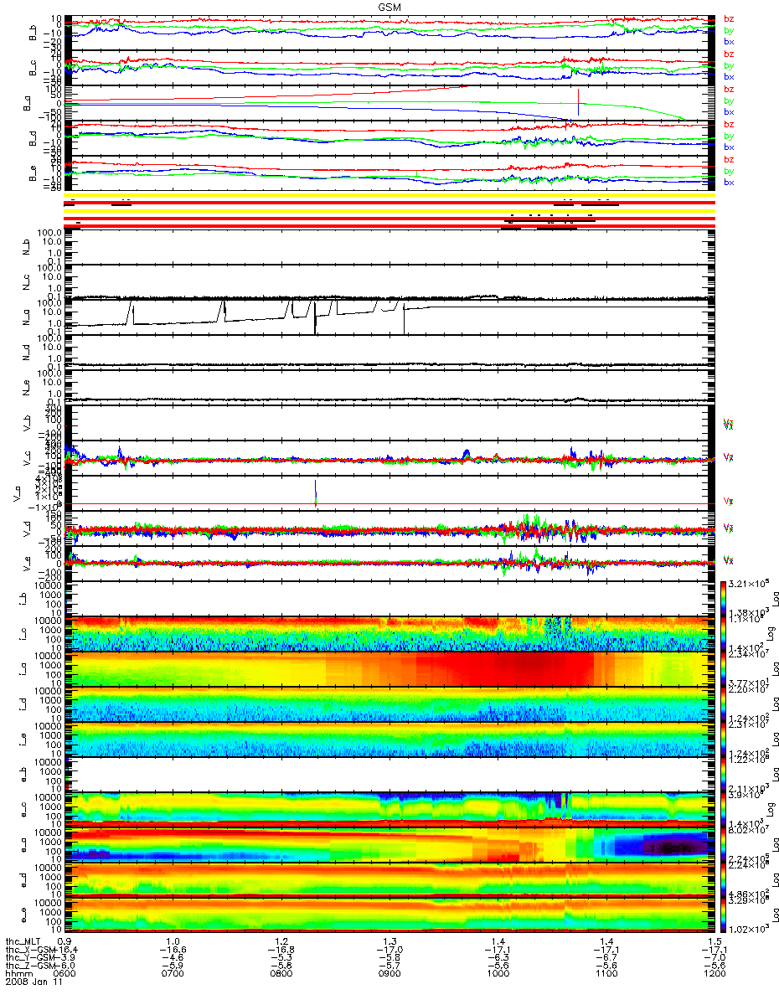Click inside the i_a ion spectrogram panel
The height and width of the screenshot is (1005, 779).
pyautogui.click(x=389, y=670)
